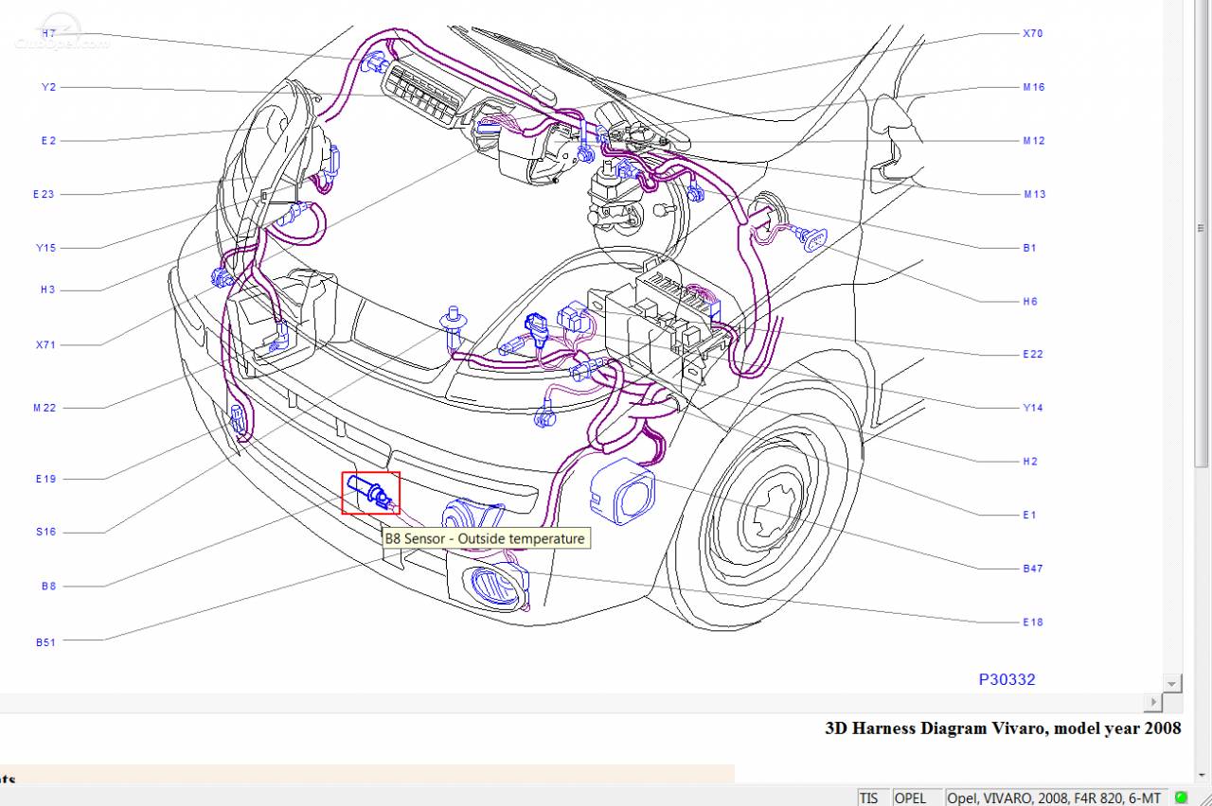Select the Y14 label link
The width and height of the screenshot is (1212, 806).
click(x=1032, y=408)
